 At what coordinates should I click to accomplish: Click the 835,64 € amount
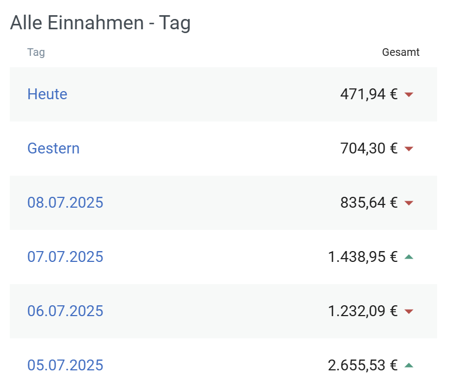click(x=369, y=203)
